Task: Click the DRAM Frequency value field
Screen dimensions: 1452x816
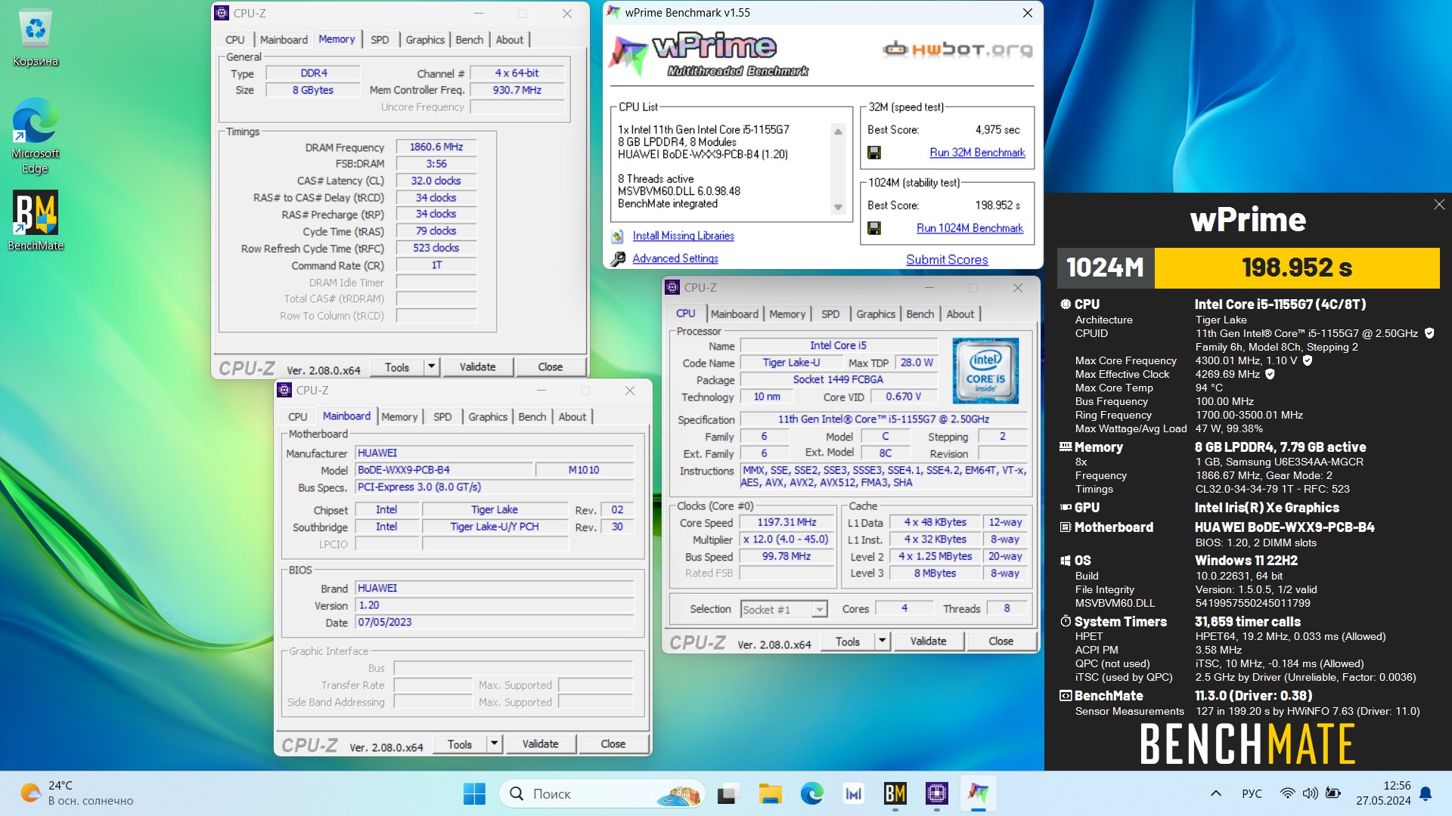Action: (x=436, y=147)
